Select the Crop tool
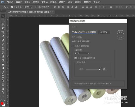 tap(3, 32)
